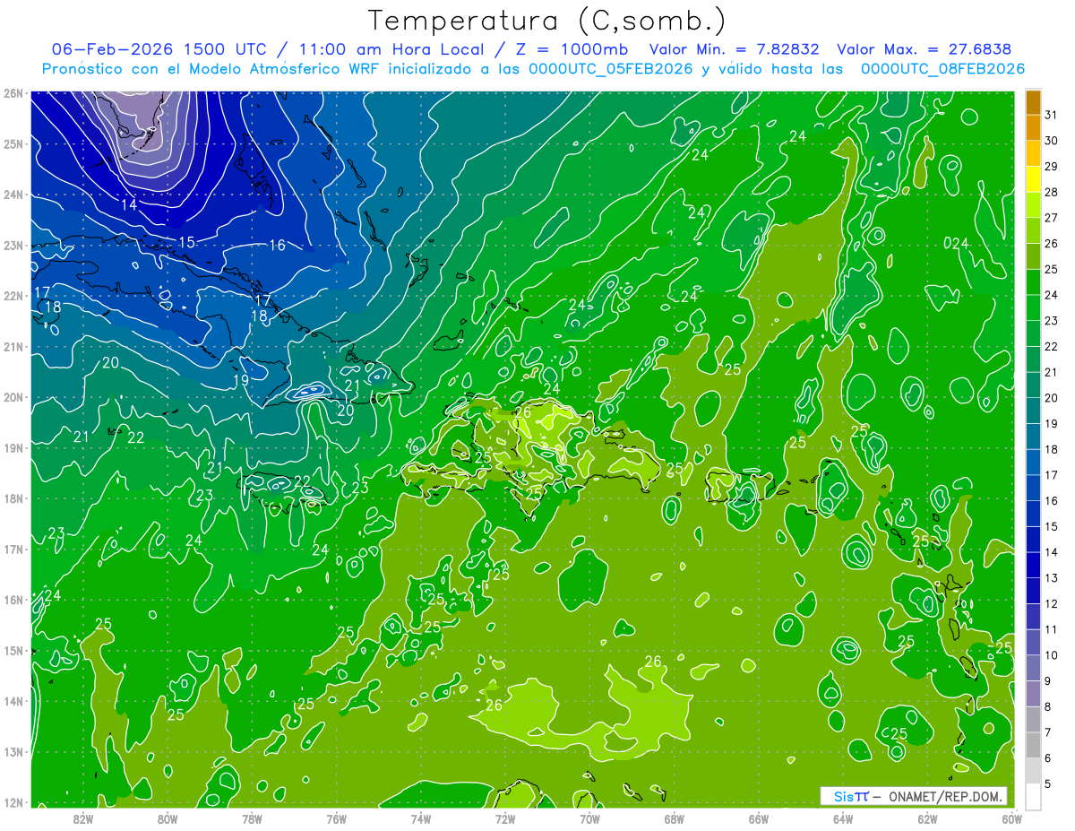
Task: Click the legend value '9'
Action: click(1048, 681)
